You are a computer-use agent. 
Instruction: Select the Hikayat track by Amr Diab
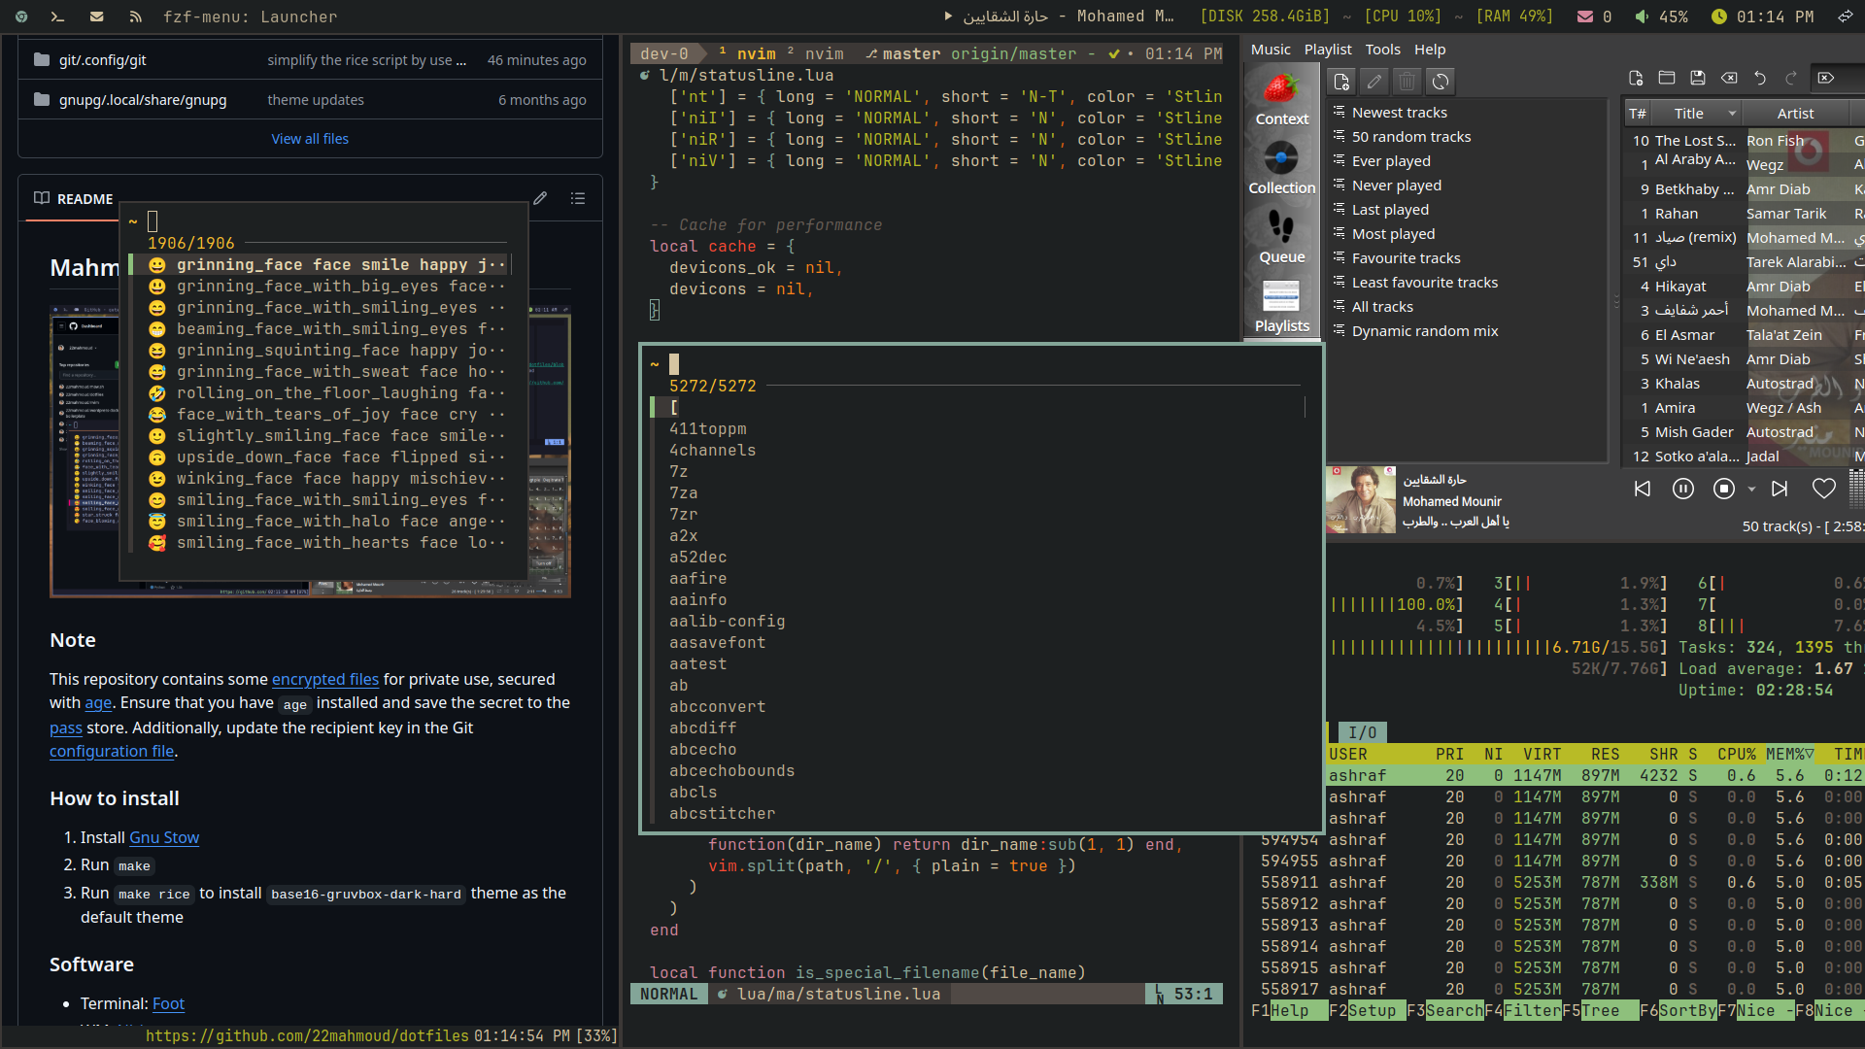tap(1744, 287)
